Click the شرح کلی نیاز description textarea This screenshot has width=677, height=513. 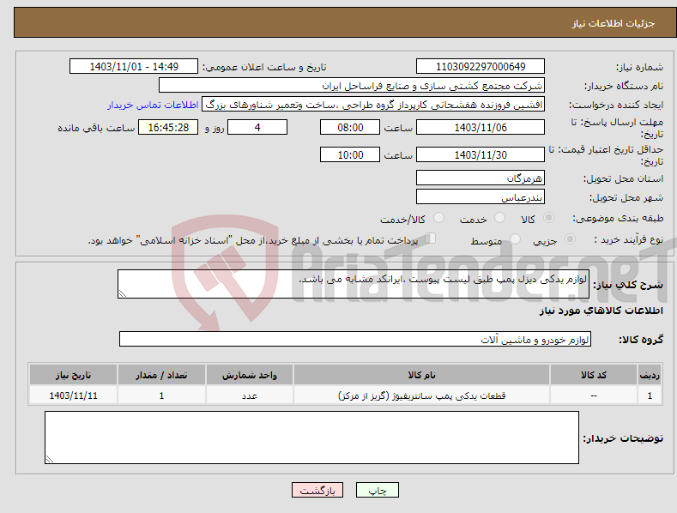coord(354,284)
